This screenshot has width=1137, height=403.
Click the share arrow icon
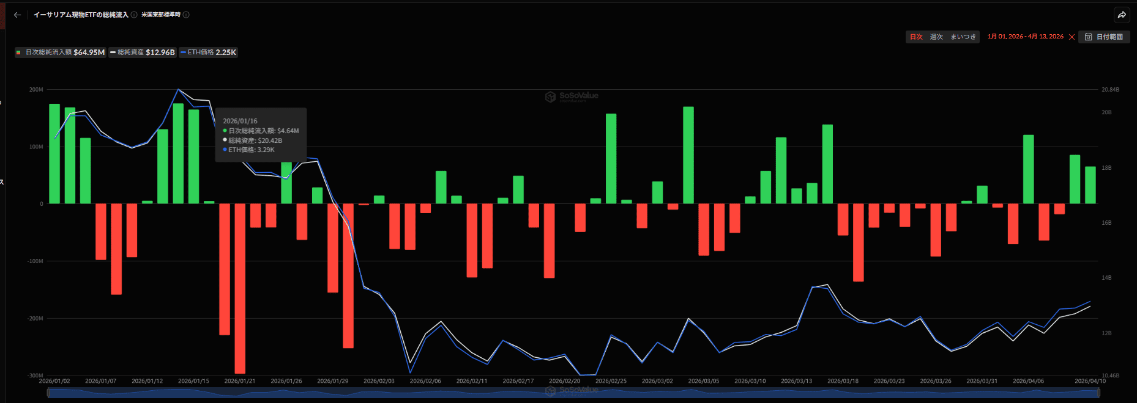click(1122, 15)
